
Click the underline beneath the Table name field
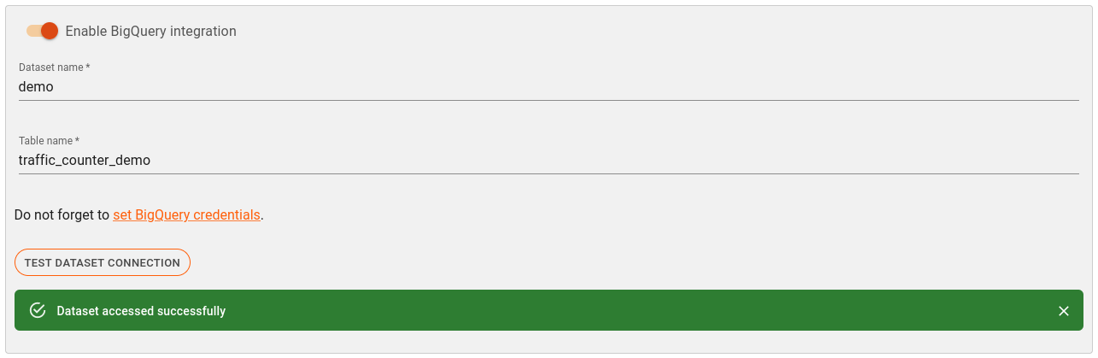(547, 173)
